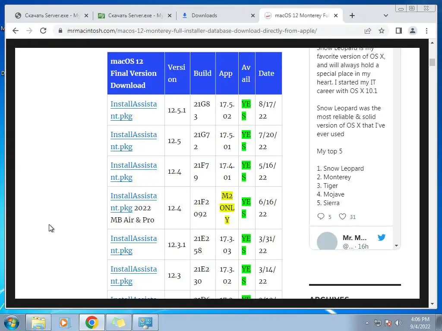Open the taskbar clock showing 4:06 PM
Screen dimensions: 442x331
[420, 323]
